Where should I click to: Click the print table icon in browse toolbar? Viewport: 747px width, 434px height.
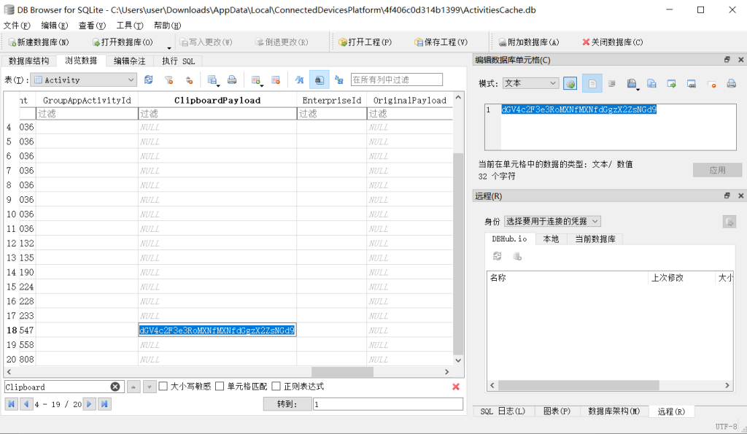tap(232, 80)
